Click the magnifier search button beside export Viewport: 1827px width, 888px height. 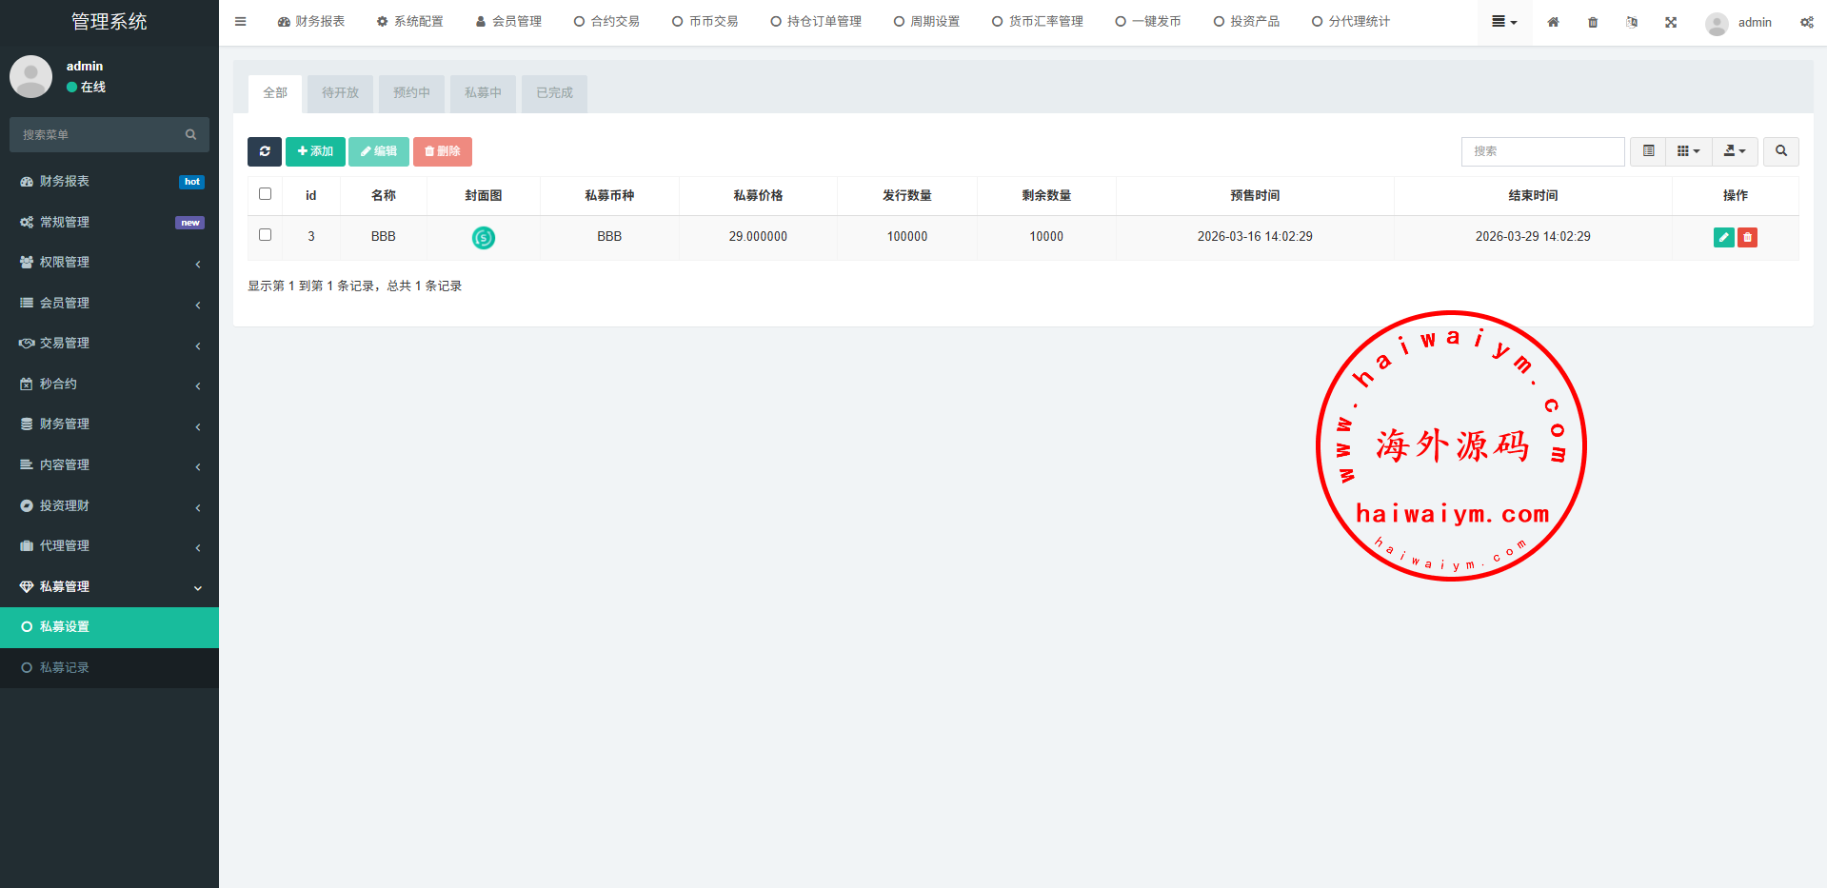point(1780,151)
